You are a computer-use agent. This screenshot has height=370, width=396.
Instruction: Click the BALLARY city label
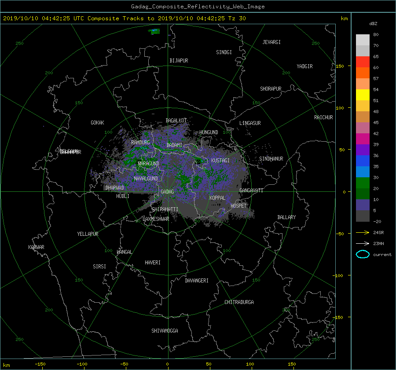click(x=286, y=217)
